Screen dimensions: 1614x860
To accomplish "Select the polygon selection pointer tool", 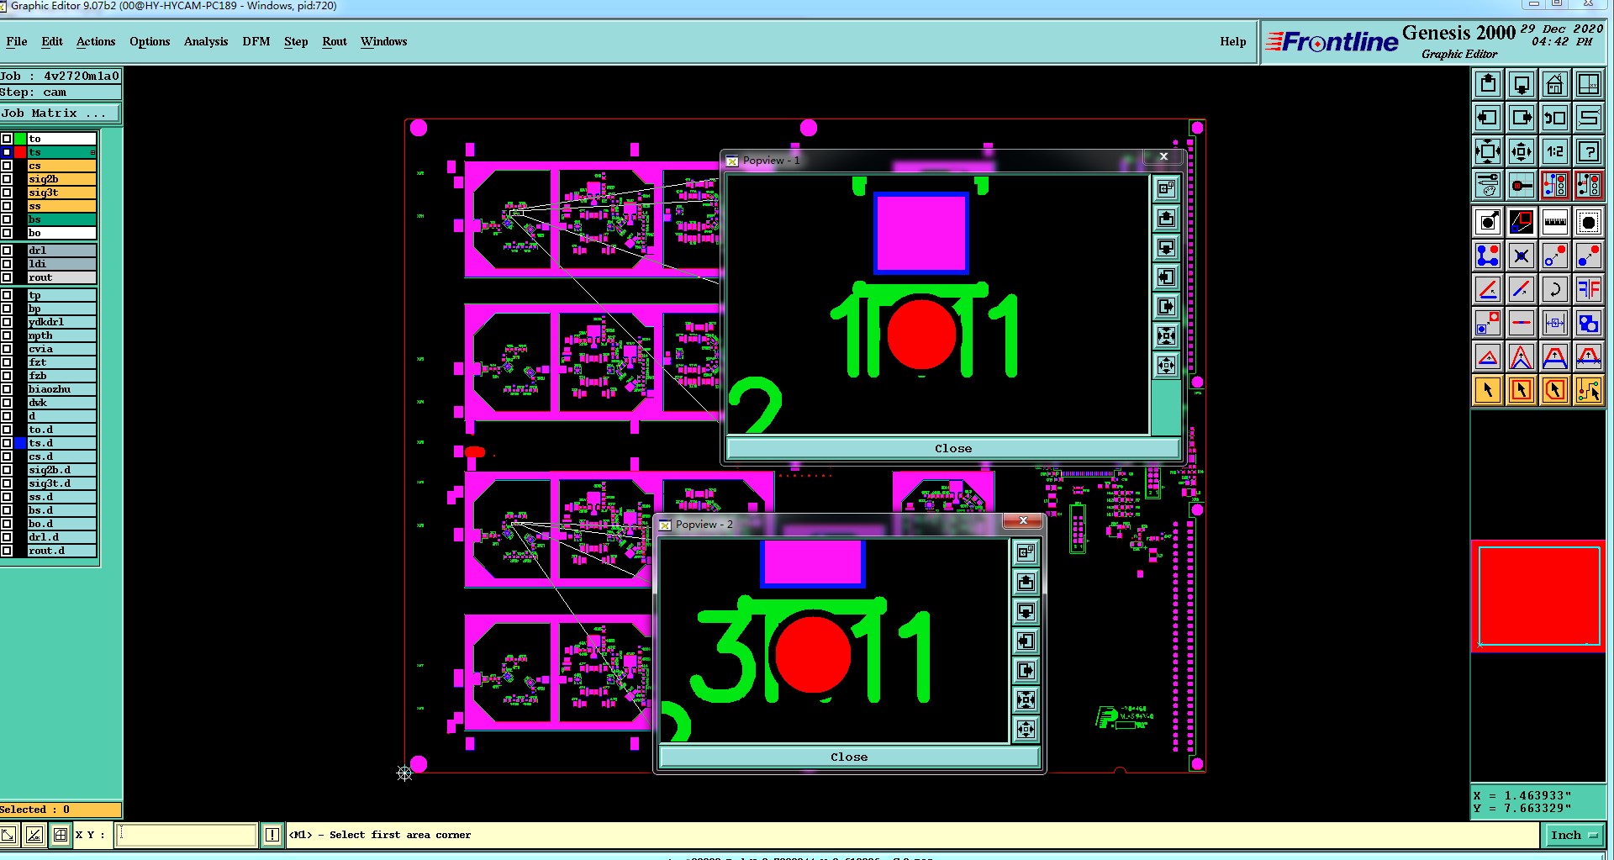I will 1555,390.
